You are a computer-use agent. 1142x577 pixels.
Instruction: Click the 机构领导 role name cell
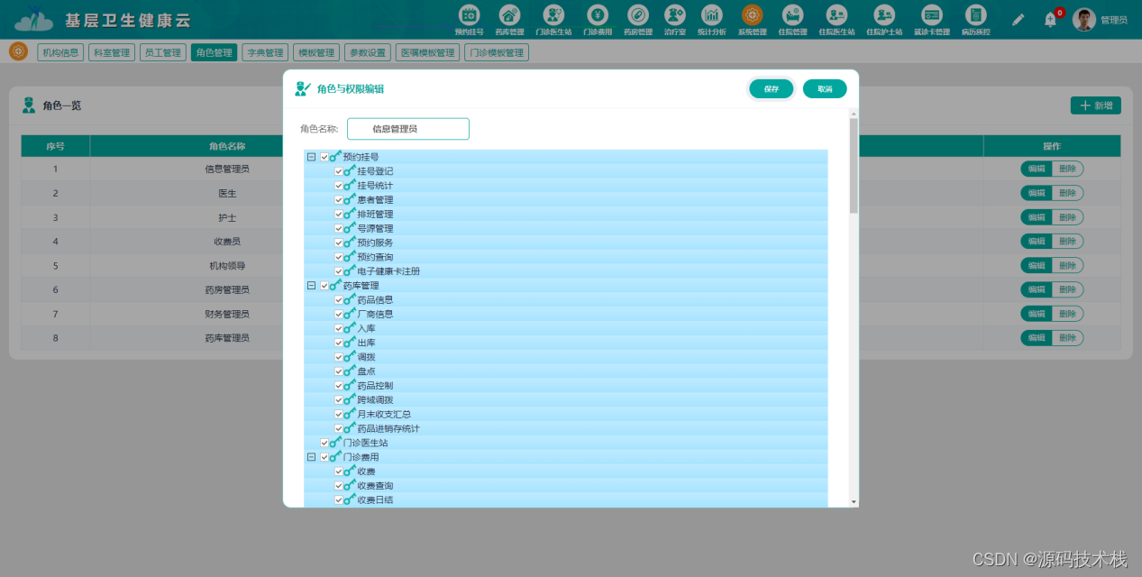tap(227, 265)
